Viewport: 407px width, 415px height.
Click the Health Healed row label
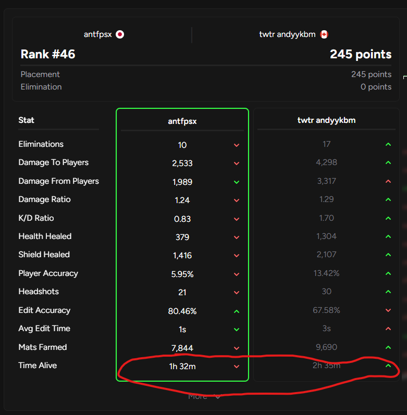(x=45, y=236)
